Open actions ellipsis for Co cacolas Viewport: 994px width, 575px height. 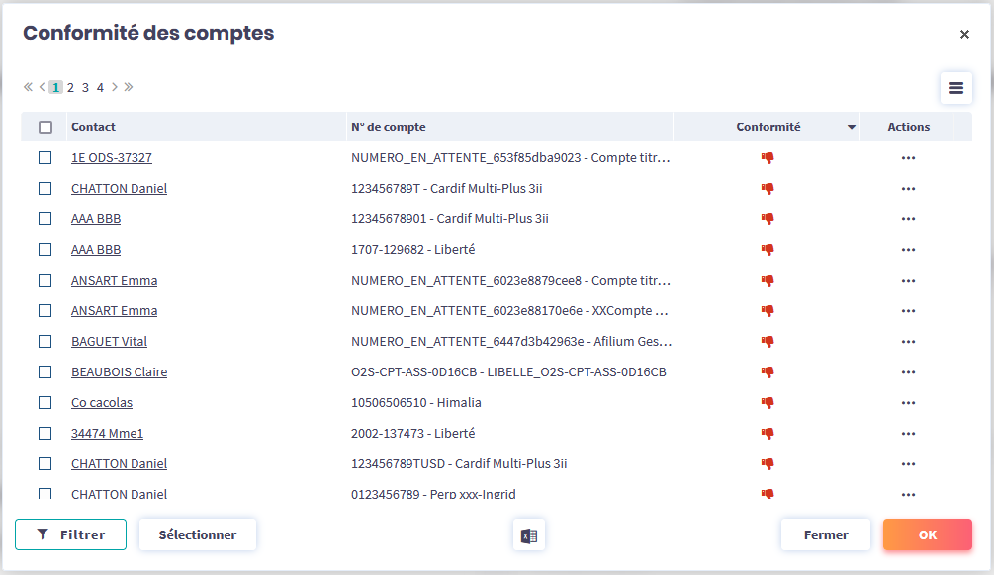point(908,403)
